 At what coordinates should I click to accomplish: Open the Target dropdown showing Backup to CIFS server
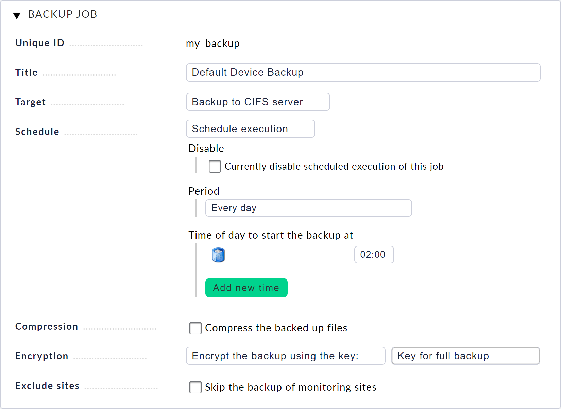coord(257,102)
